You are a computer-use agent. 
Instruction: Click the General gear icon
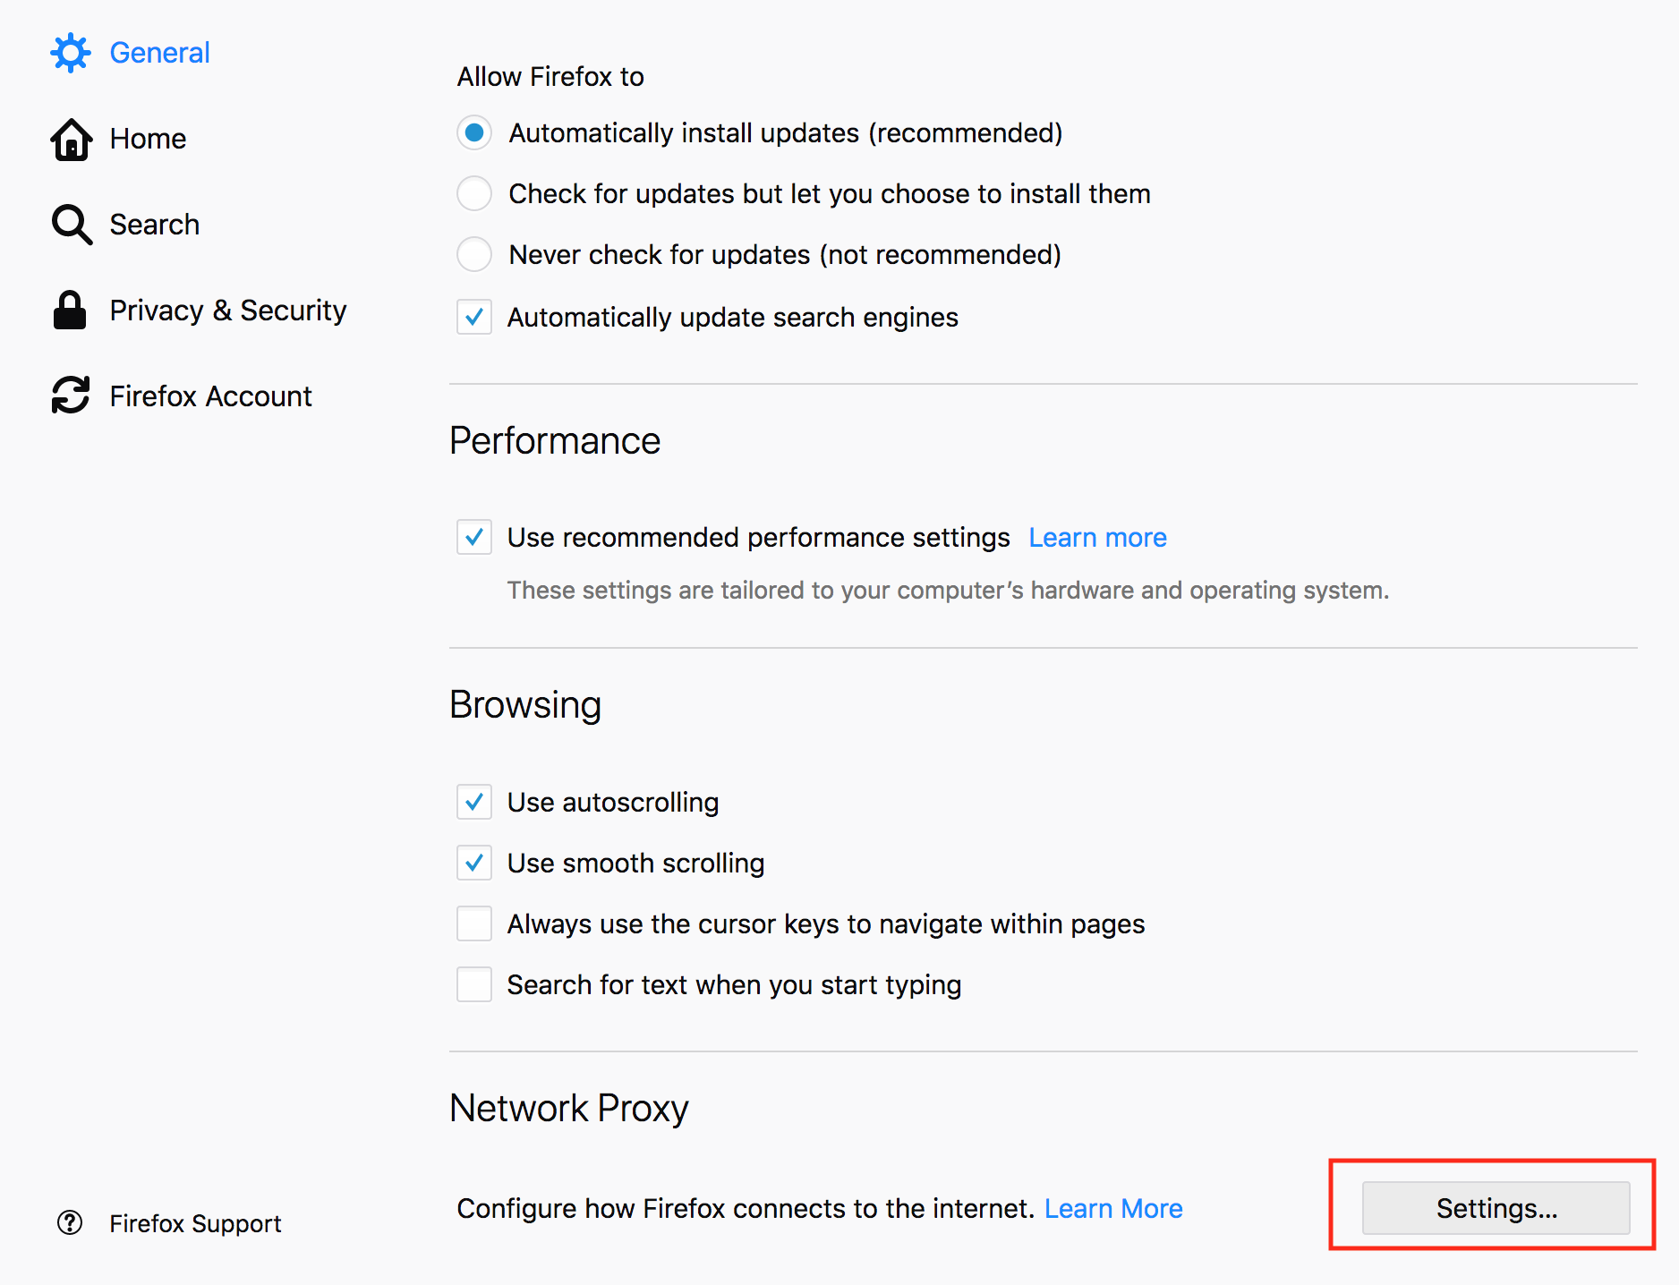(71, 52)
